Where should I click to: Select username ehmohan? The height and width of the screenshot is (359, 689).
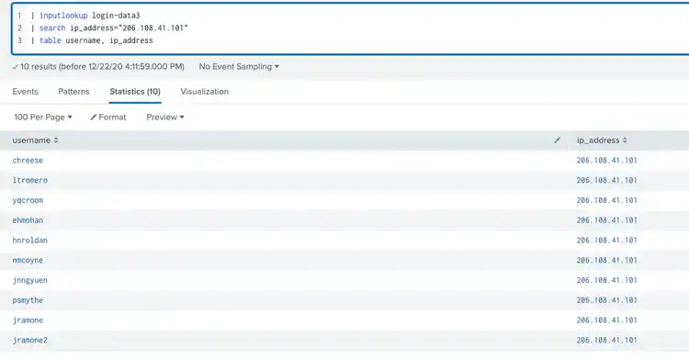point(28,220)
